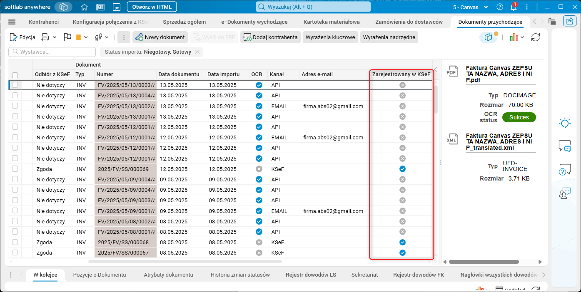Click the bar chart icon in the toolbar
This screenshot has width=581, height=292.
pyautogui.click(x=514, y=37)
